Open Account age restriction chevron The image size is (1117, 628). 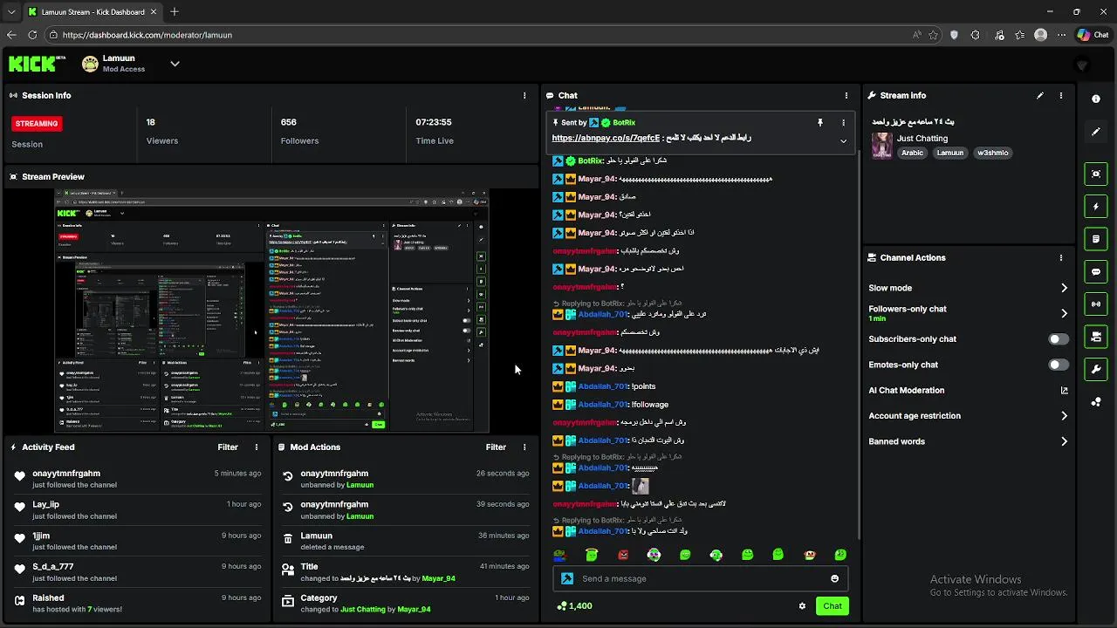click(1064, 416)
